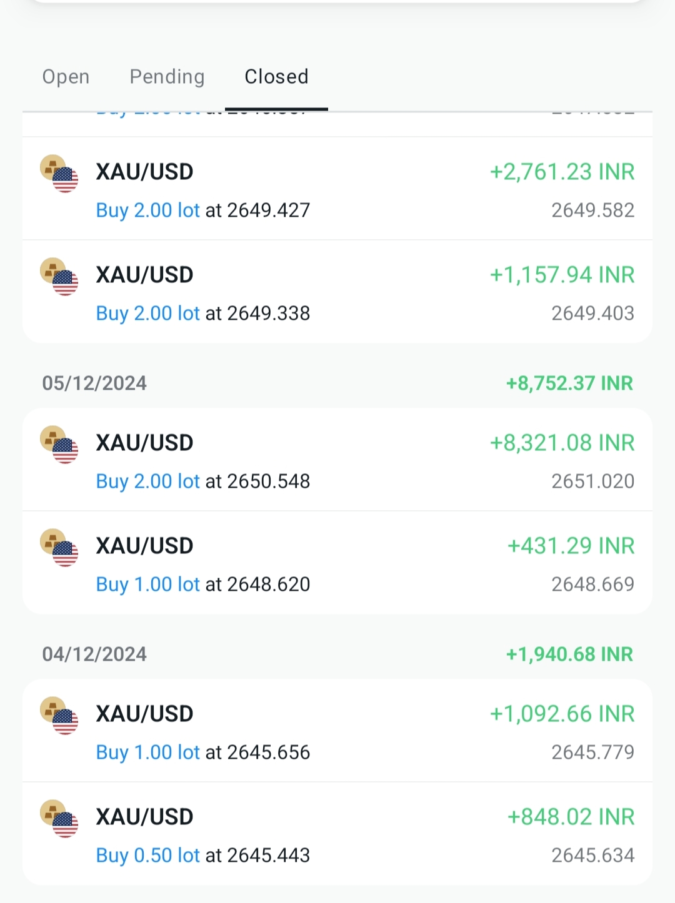Image resolution: width=675 pixels, height=903 pixels.
Task: Switch to the Pending tab
Action: click(167, 77)
